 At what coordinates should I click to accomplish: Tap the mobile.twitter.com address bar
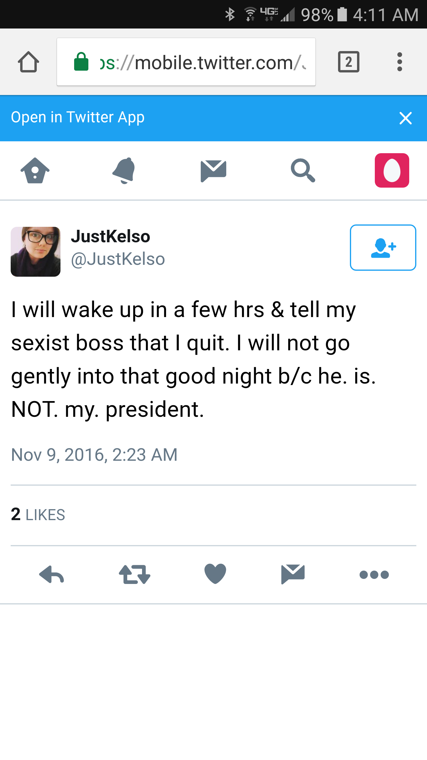186,62
